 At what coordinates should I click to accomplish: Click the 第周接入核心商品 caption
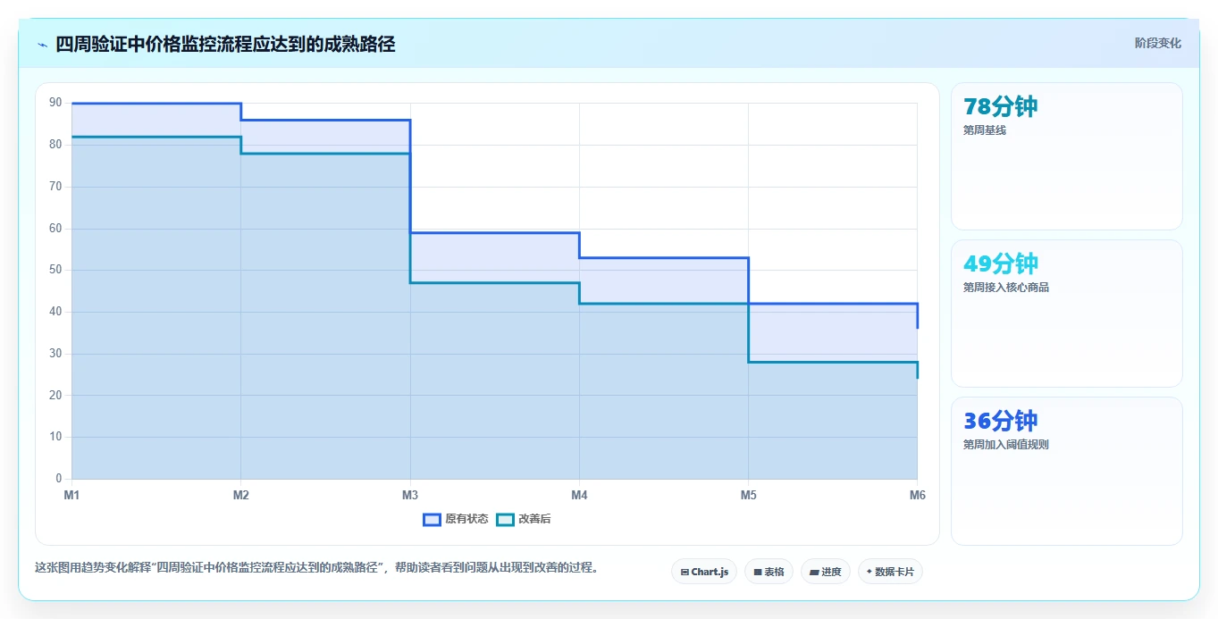point(1005,288)
